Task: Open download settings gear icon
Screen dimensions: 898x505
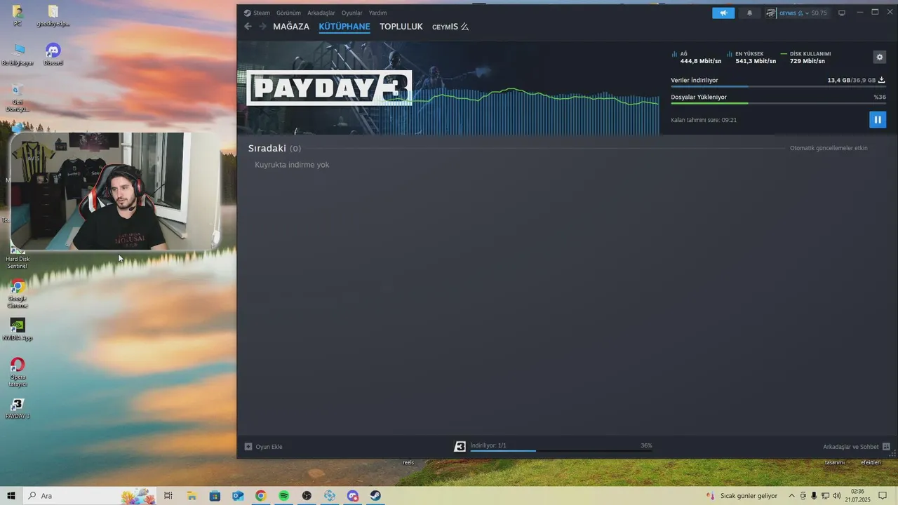Action: (x=879, y=57)
